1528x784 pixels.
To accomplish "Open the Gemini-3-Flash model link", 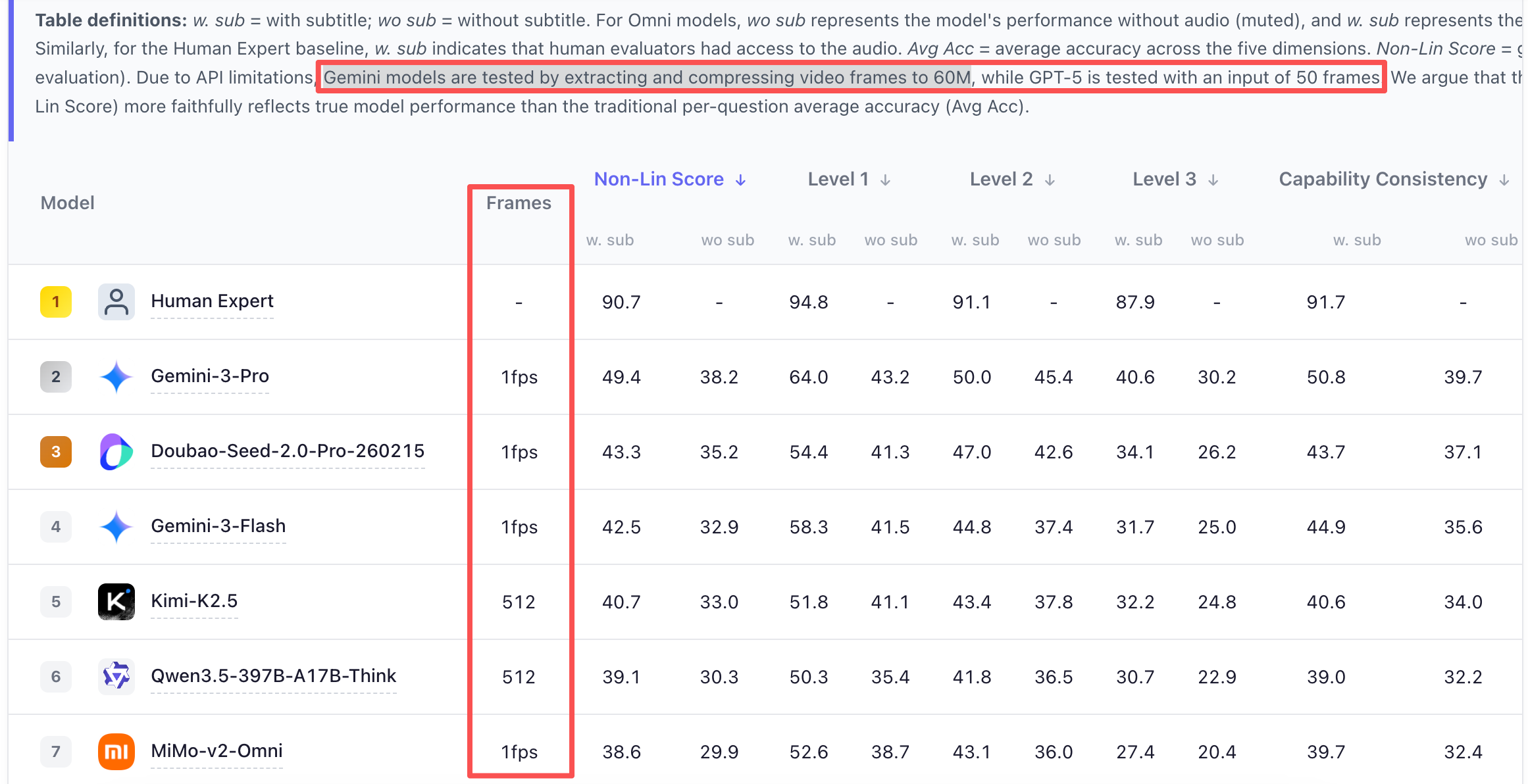I will (x=218, y=526).
